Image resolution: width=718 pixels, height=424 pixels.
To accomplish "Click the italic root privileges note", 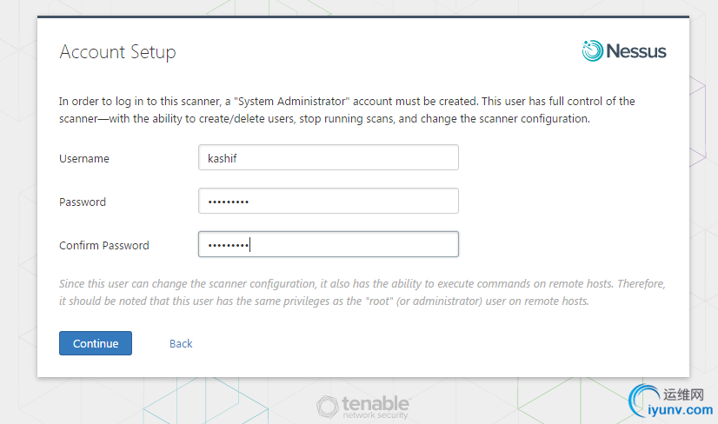I will coord(362,292).
